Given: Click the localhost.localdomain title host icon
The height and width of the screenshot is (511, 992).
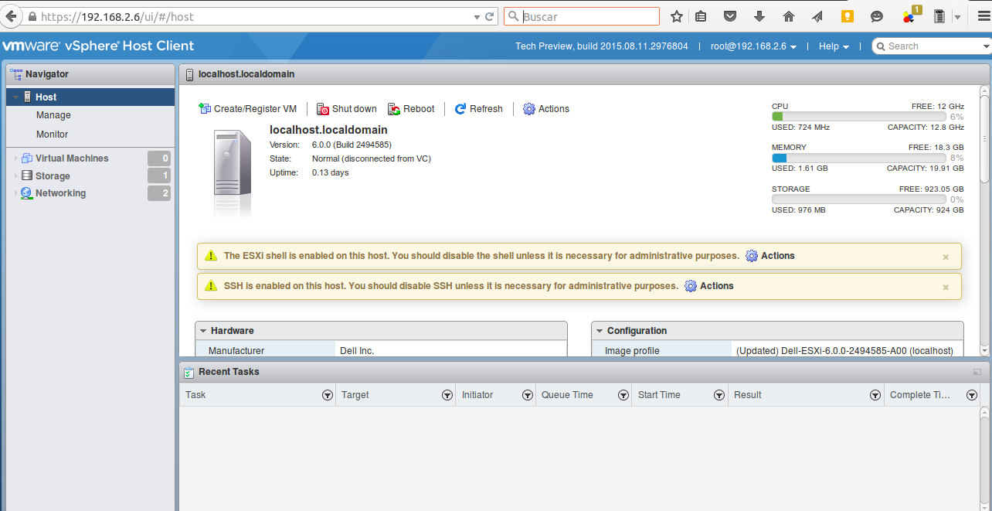Looking at the screenshot, I should pyautogui.click(x=190, y=74).
